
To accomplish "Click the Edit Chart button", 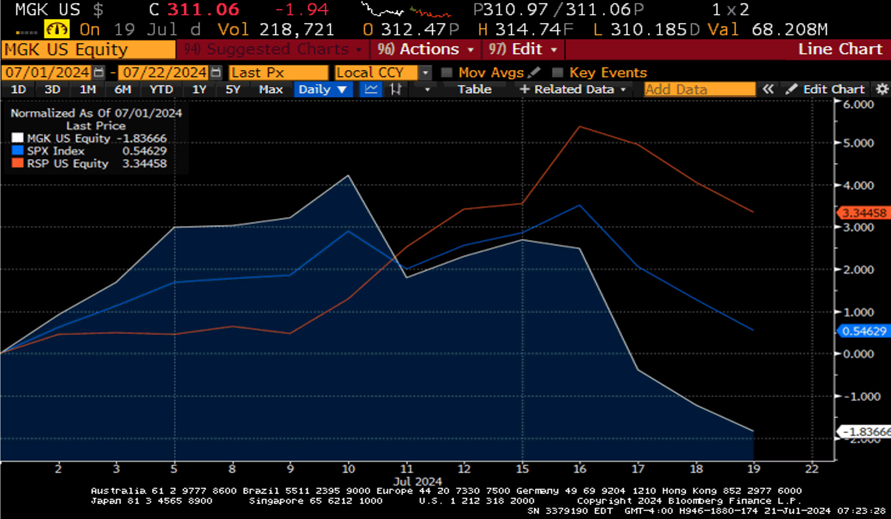I will pos(825,89).
